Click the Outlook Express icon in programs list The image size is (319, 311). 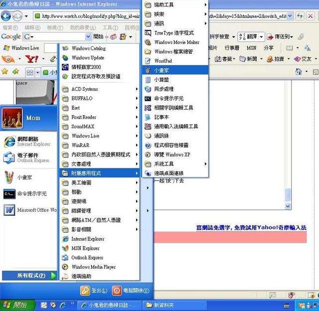[65, 258]
